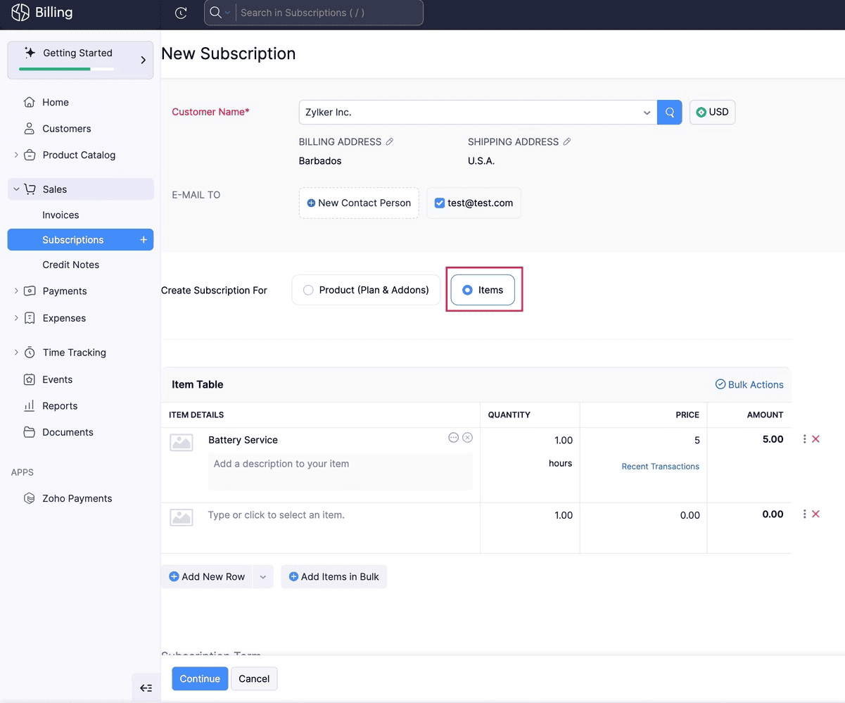Expand Product Catalog in the sidebar
The width and height of the screenshot is (845, 703).
pyautogui.click(x=16, y=155)
